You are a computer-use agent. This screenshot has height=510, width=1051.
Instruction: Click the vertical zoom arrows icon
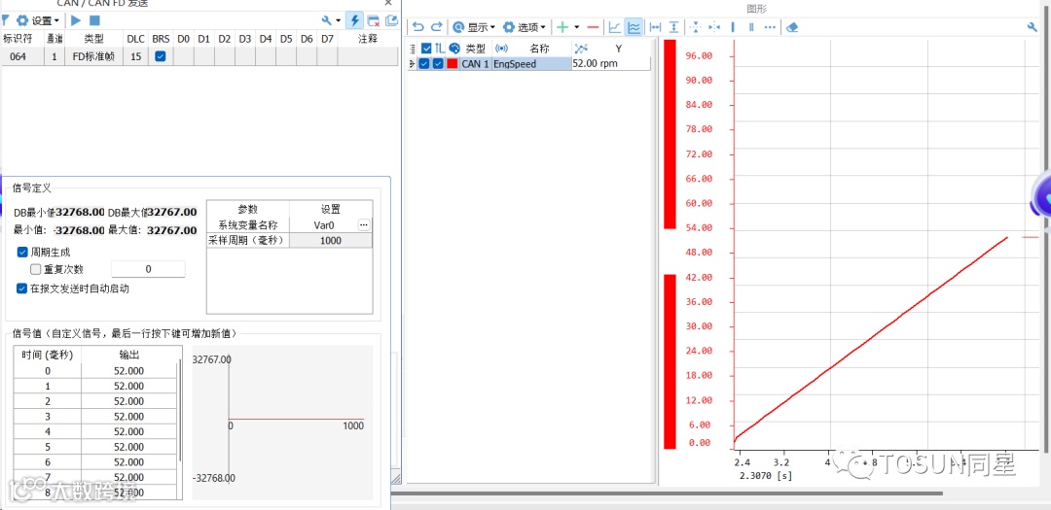click(x=695, y=27)
